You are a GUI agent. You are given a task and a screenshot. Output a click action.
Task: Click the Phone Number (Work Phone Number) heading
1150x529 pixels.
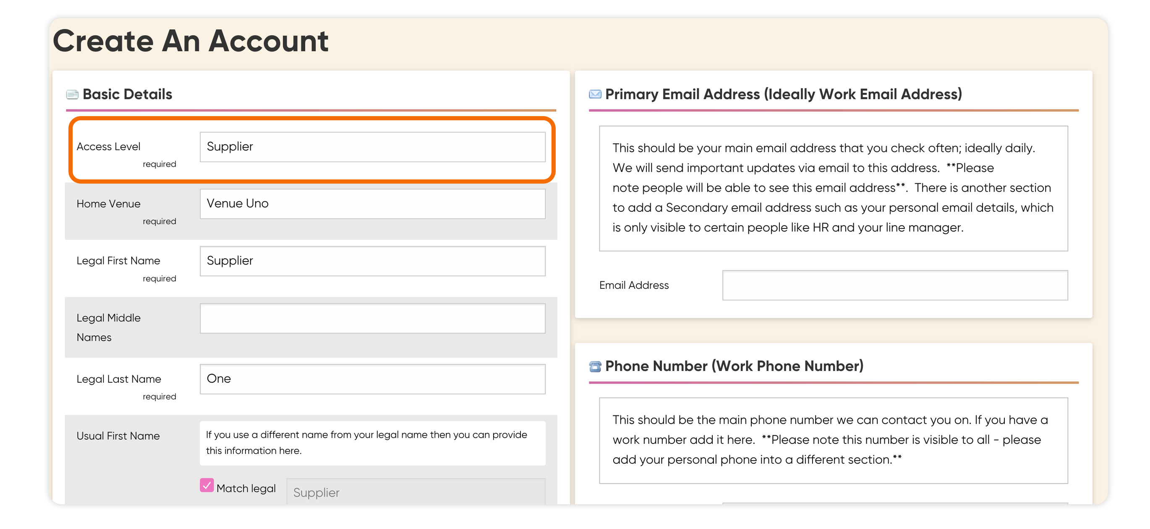(734, 366)
